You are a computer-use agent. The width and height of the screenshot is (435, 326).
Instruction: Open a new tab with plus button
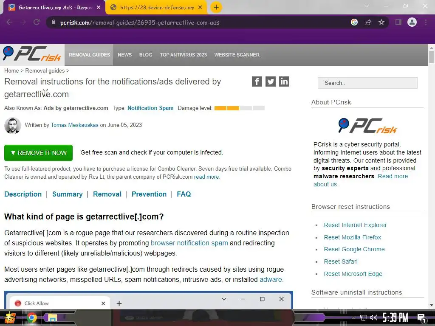pos(216,7)
